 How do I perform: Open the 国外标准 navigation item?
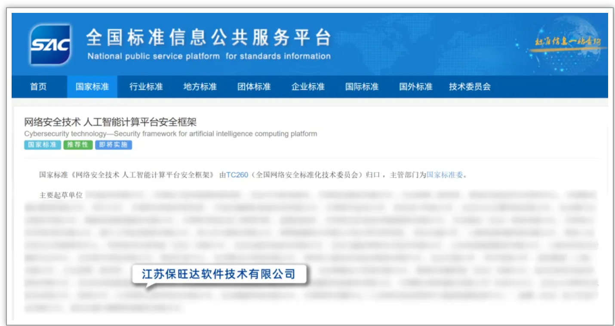(415, 87)
